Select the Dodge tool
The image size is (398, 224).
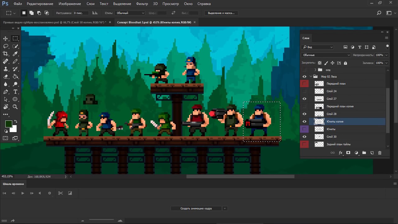tap(15, 84)
